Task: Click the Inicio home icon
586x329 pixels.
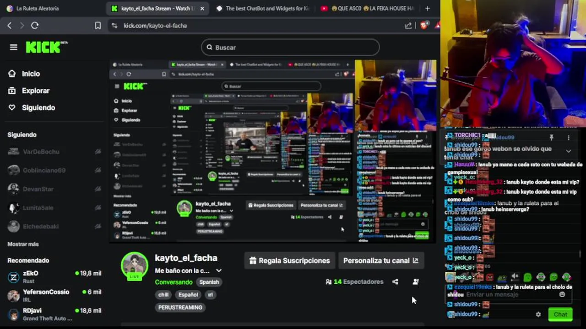Action: click(12, 74)
